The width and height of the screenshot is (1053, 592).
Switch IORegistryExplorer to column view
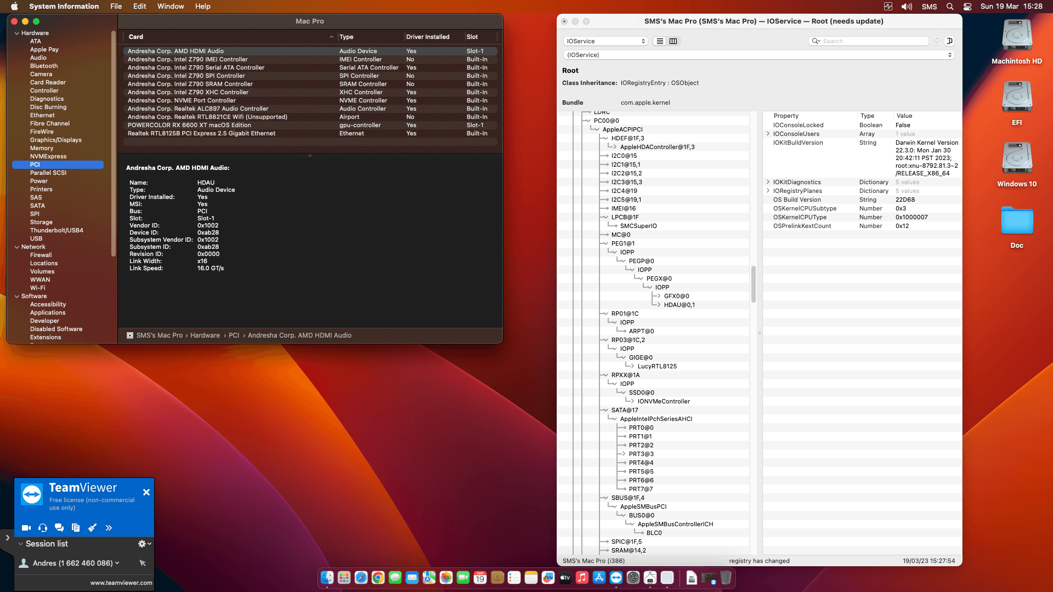pyautogui.click(x=673, y=41)
